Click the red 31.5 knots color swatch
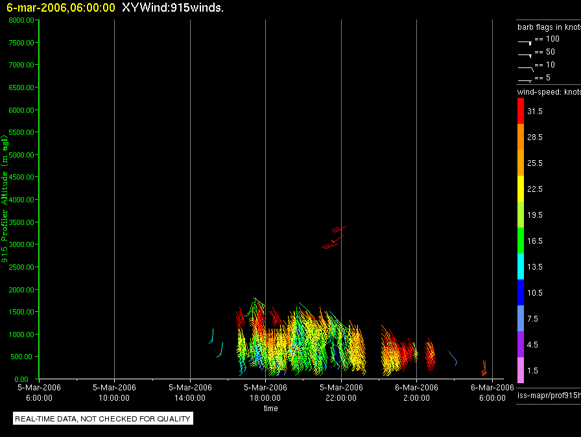Image resolution: width=581 pixels, height=437 pixels. point(521,111)
